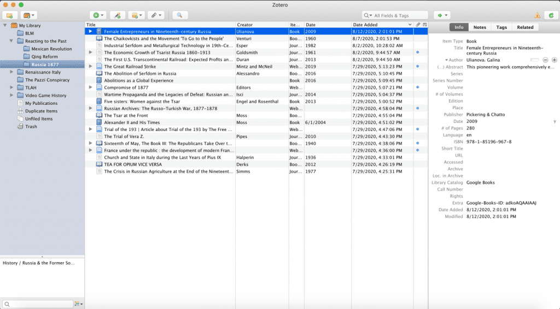Select The Tsar at the Front item
Screen dimensions: 560x309
(256, 116)
